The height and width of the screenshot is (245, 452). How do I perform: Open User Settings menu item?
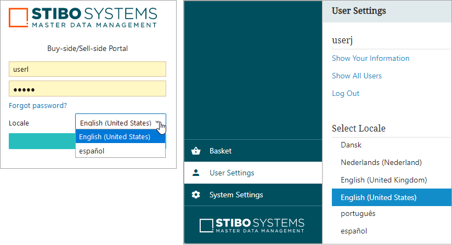pos(231,173)
